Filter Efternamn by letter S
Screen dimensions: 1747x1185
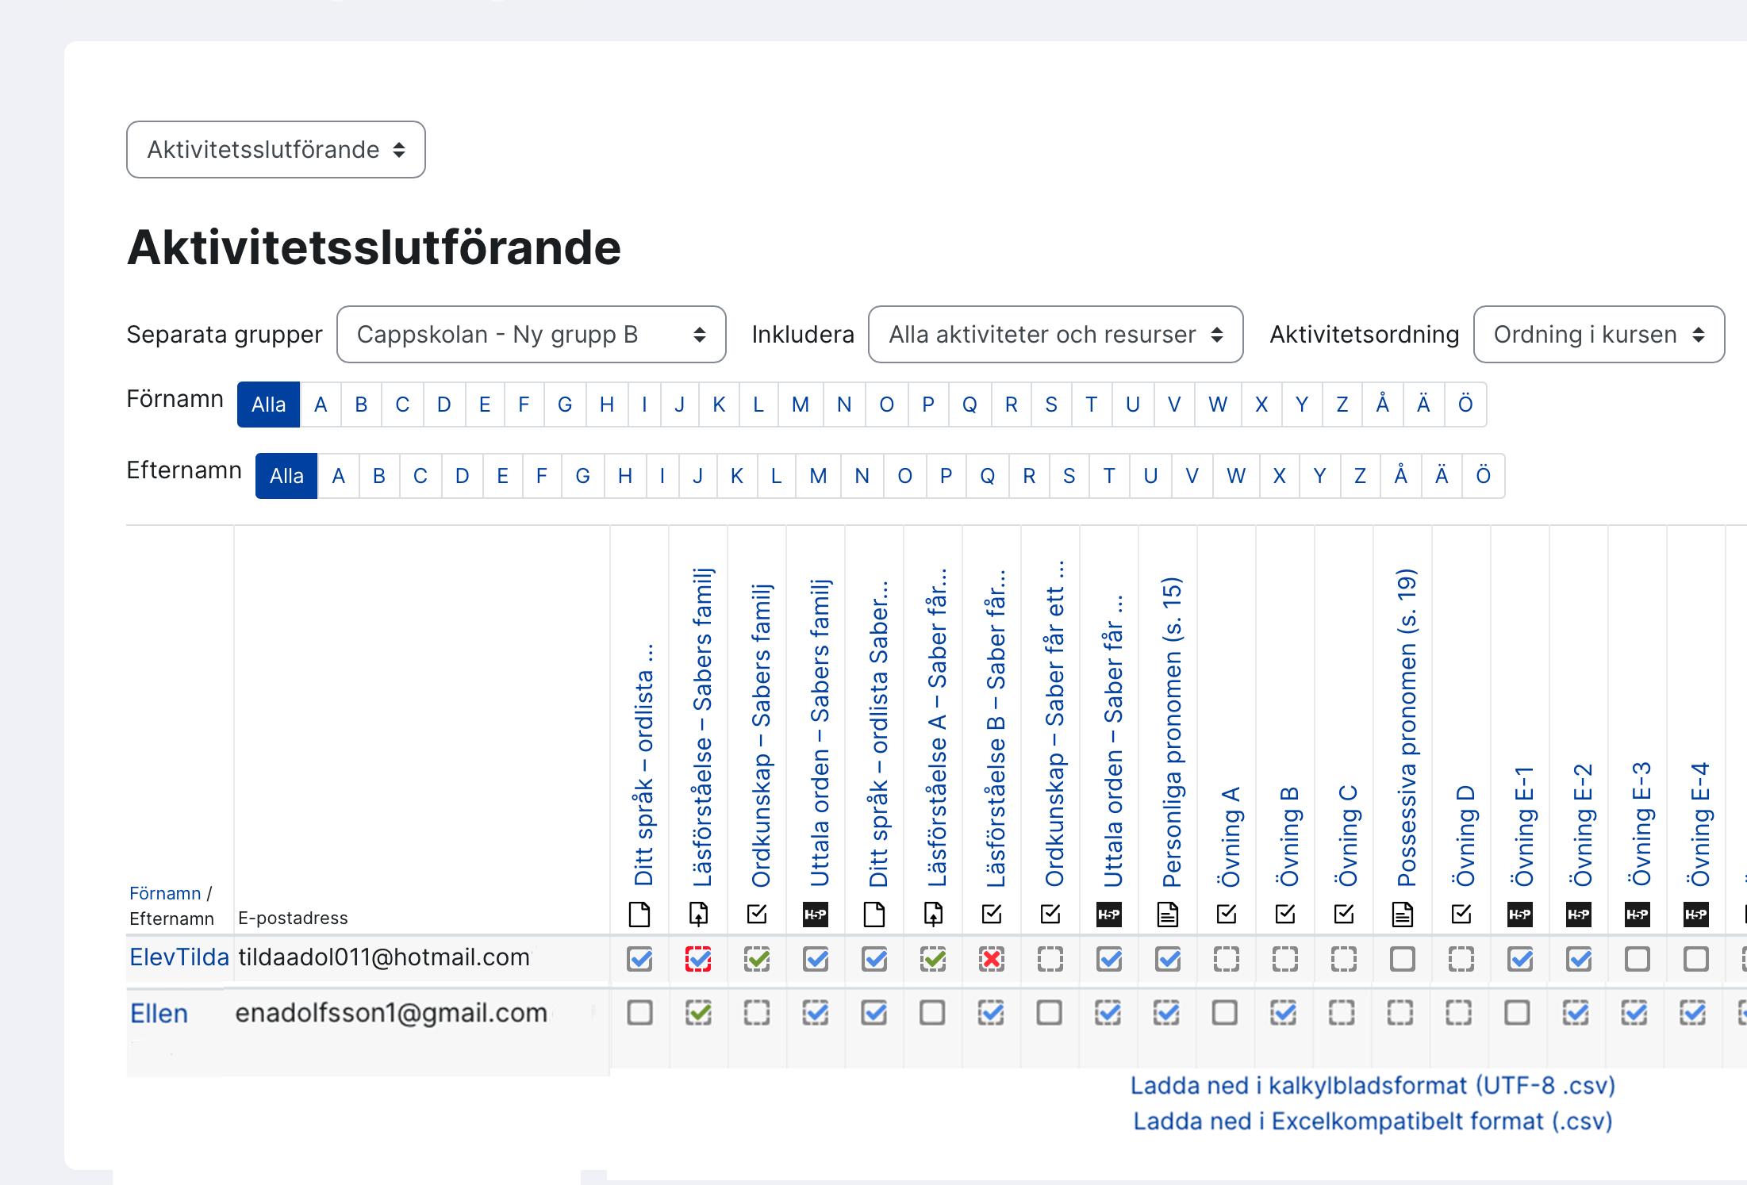tap(1069, 476)
